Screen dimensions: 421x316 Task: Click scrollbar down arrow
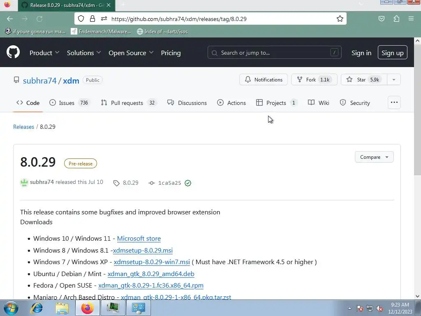(417, 296)
